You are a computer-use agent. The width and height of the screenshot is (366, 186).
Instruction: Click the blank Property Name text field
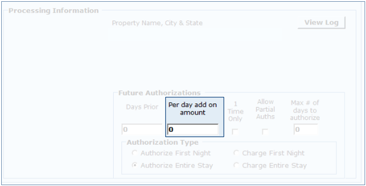pos(195,35)
